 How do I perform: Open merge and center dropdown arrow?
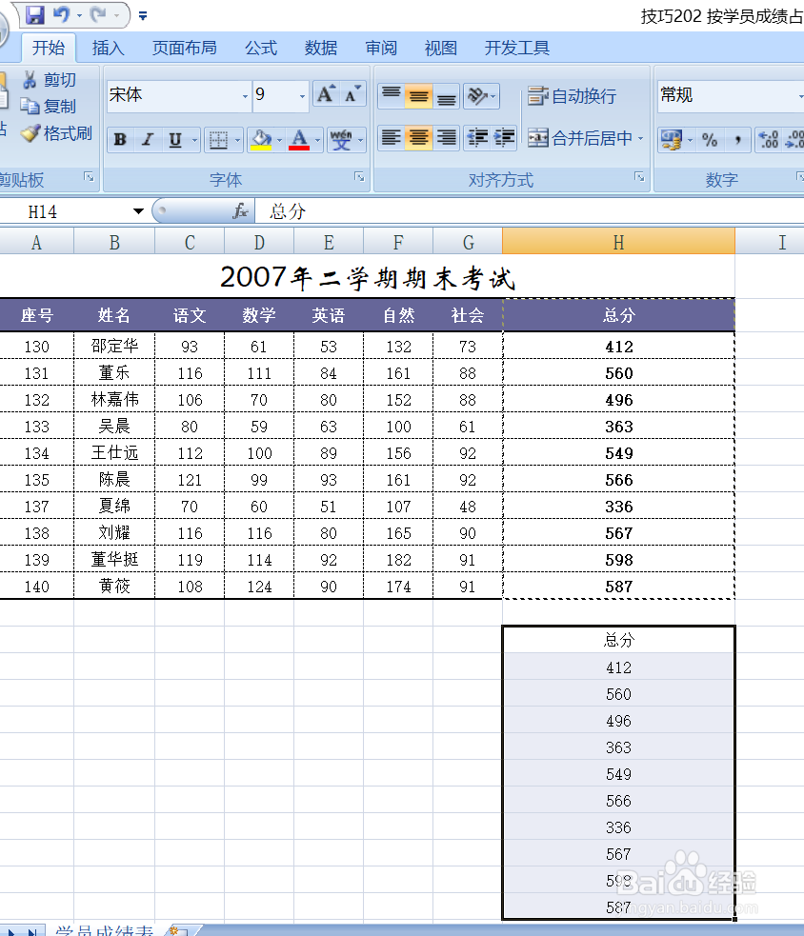click(641, 138)
